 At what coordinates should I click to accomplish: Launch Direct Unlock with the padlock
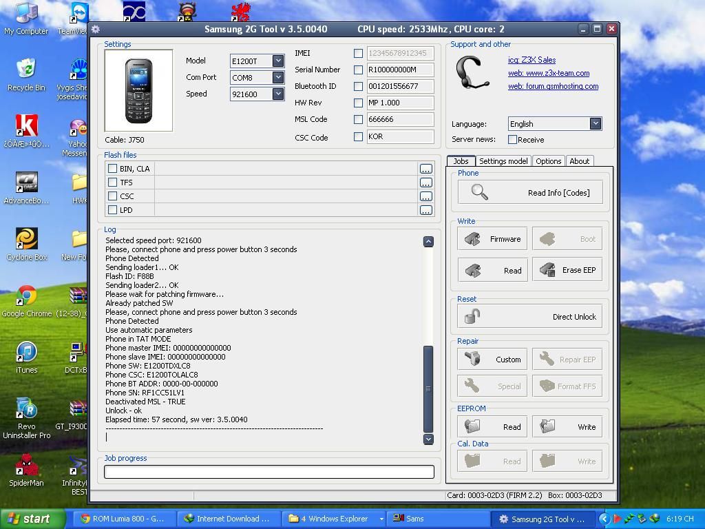[530, 317]
